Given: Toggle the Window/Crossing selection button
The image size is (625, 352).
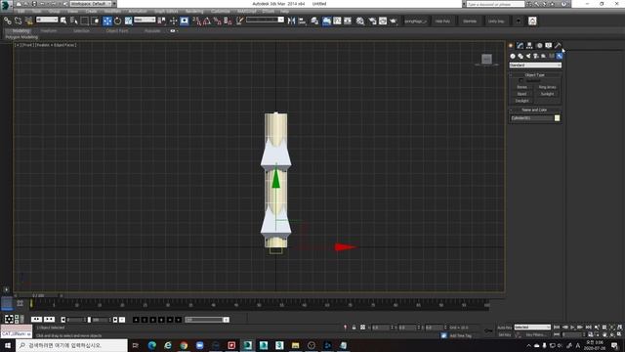Looking at the screenshot, I should [x=96, y=21].
